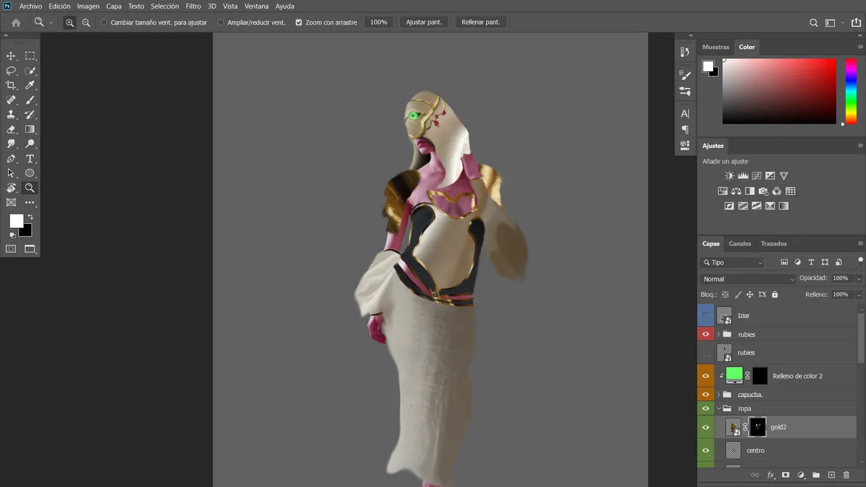Select the Crop tool
Viewport: 866px width, 487px height.
click(x=11, y=85)
